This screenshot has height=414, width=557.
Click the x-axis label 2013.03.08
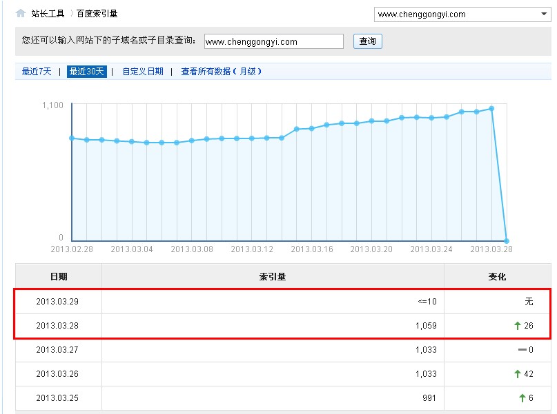(192, 249)
